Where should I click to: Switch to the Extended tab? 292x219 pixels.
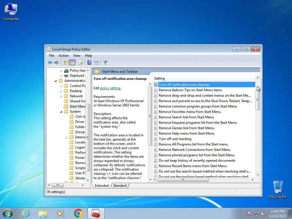102,185
